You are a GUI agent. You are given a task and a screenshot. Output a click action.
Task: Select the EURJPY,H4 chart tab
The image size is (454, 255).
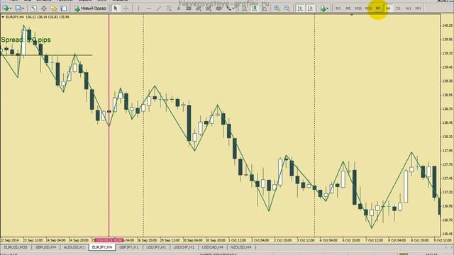[102, 247]
